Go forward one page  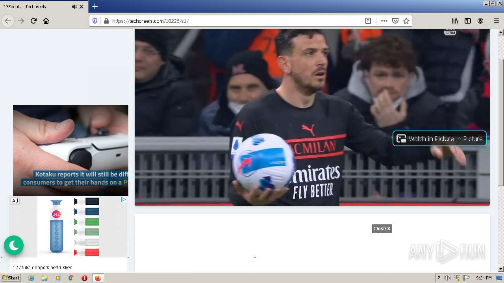click(x=21, y=21)
